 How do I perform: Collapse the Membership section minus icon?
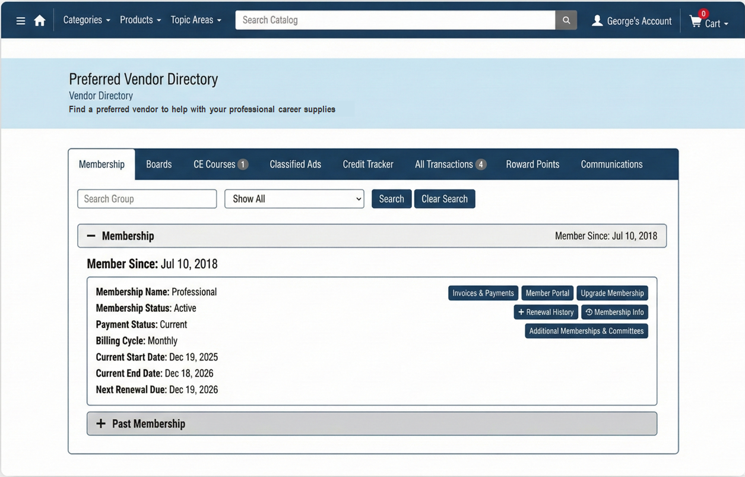(91, 236)
